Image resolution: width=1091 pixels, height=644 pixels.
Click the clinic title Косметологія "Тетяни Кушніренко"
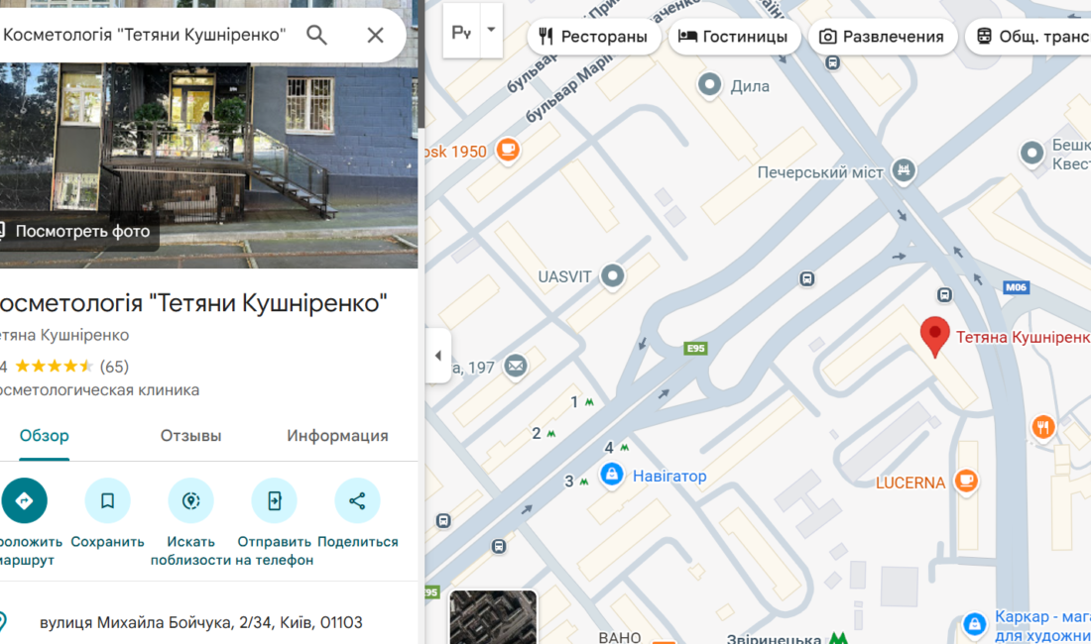pos(191,303)
